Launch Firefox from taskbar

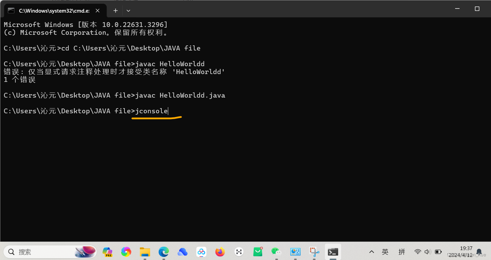(220, 252)
